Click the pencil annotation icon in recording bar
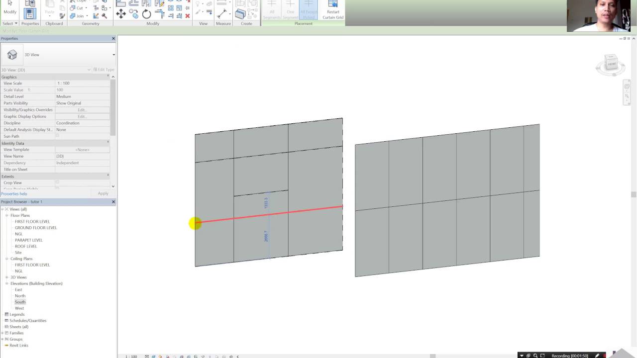 pyautogui.click(x=597, y=356)
